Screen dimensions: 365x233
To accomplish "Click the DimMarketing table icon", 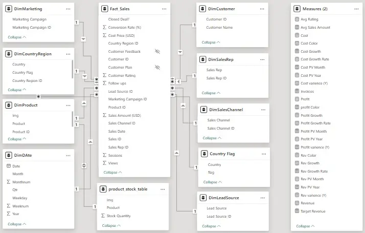I will [9, 9].
